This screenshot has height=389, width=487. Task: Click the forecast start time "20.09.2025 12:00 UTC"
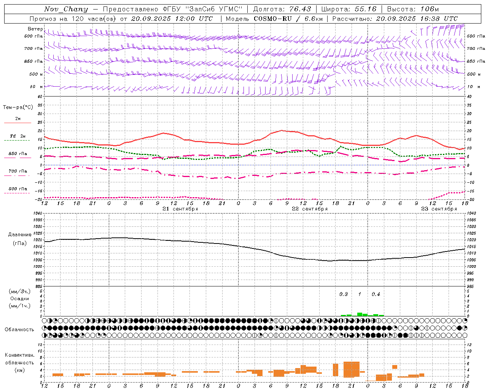click(172, 19)
